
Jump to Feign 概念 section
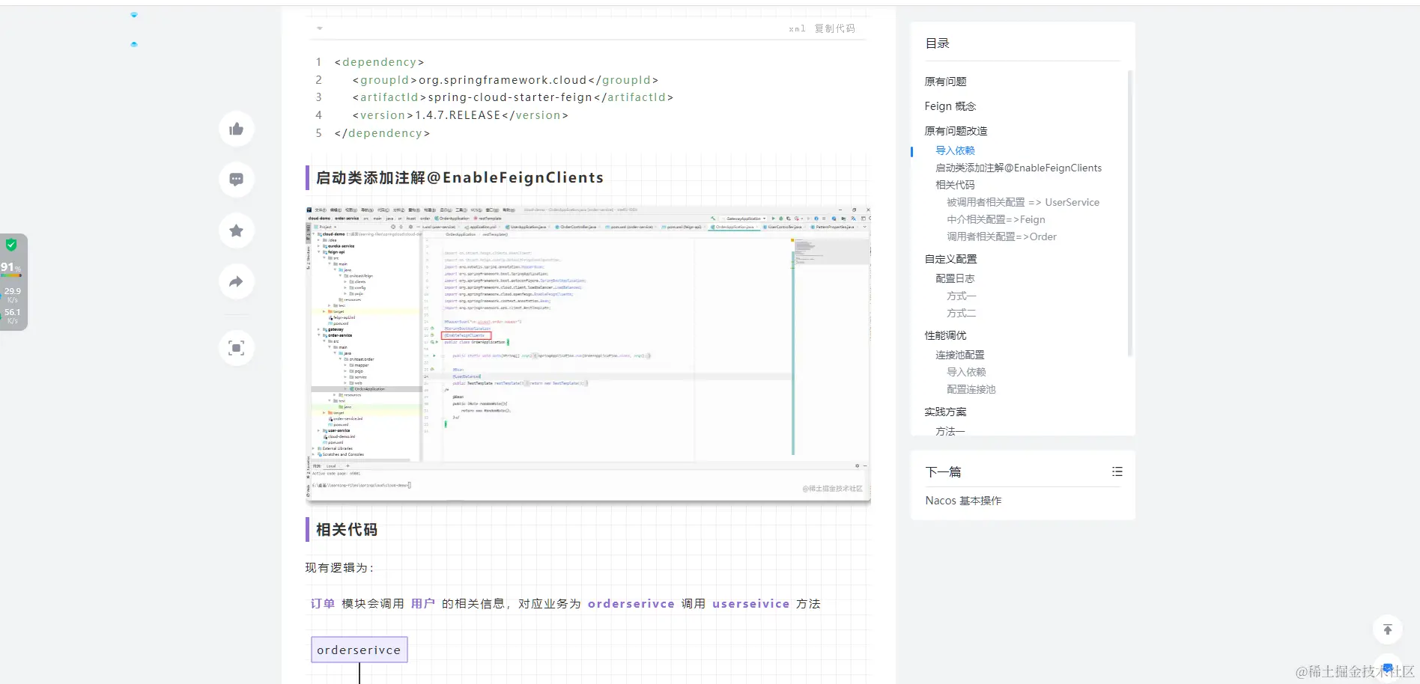[x=950, y=106]
